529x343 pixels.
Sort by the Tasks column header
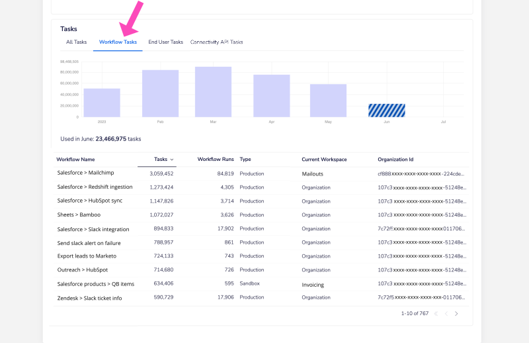[163, 159]
